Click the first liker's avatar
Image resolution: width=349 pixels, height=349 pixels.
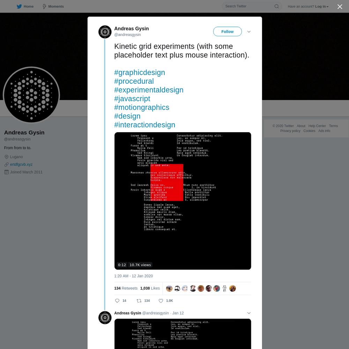[169, 289]
